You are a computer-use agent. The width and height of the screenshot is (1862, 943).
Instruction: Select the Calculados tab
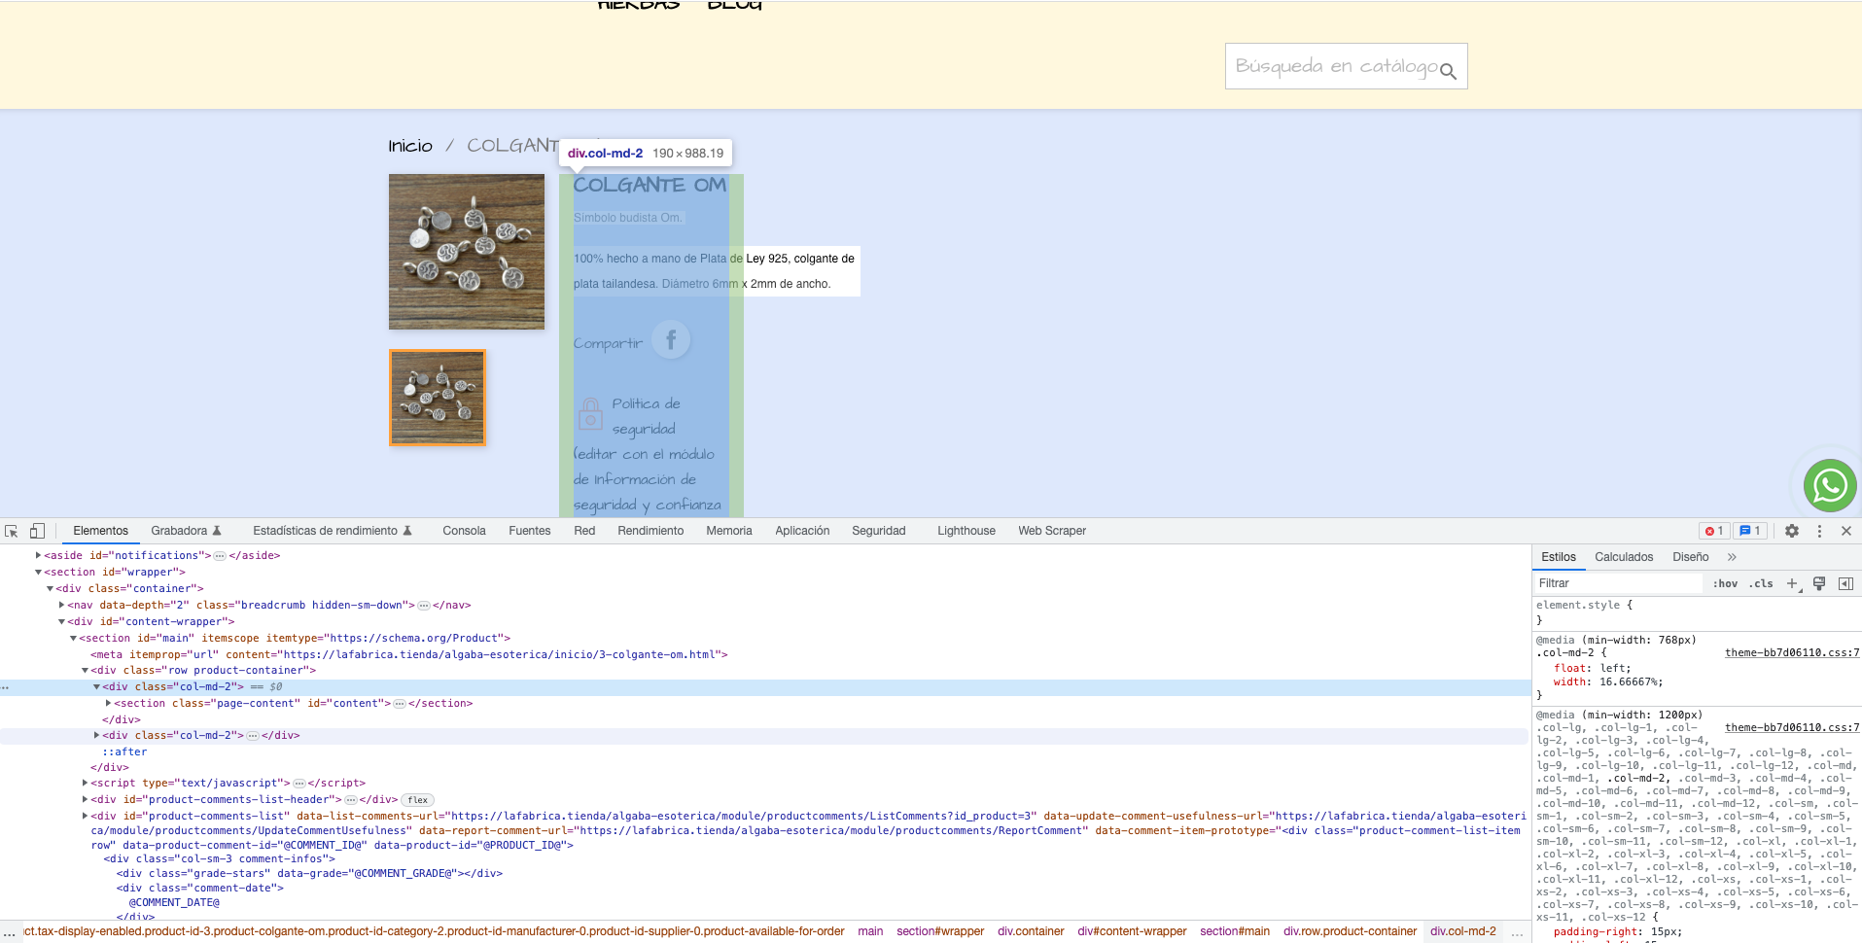(x=1624, y=557)
